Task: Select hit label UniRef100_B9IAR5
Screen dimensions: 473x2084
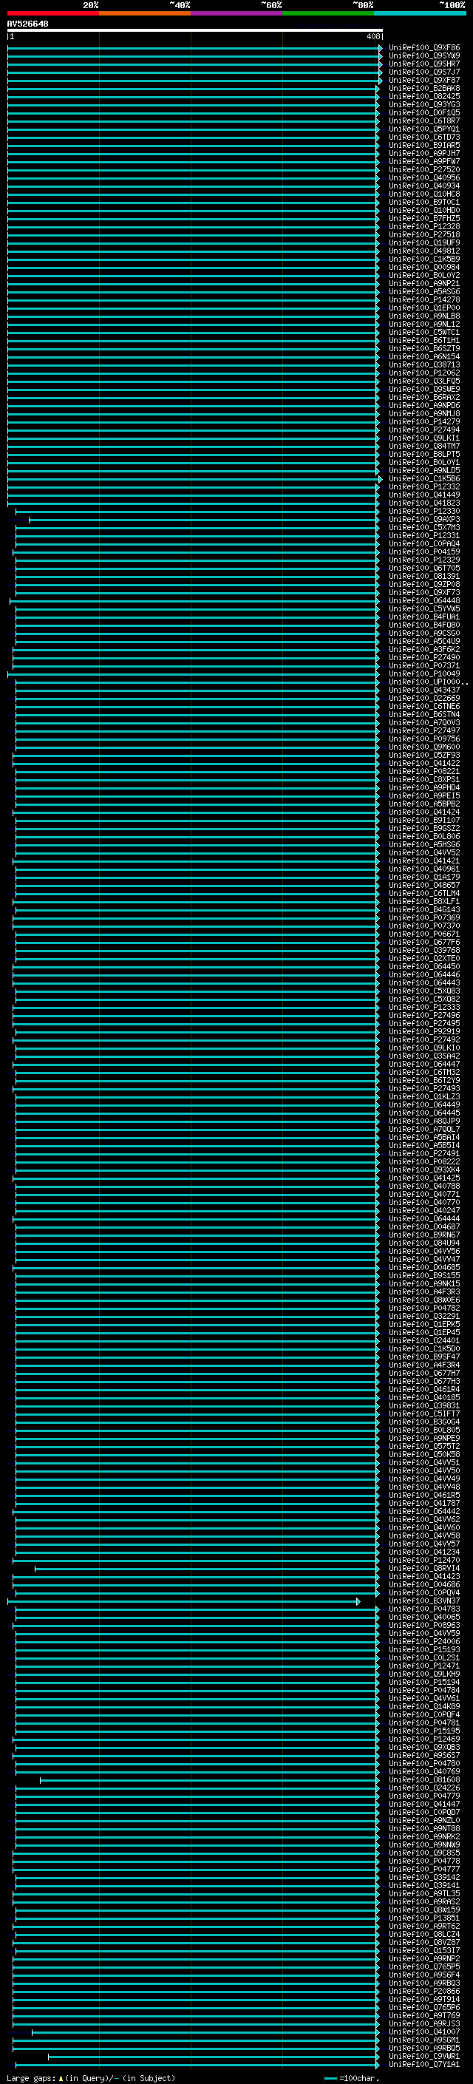Action: [x=423, y=145]
